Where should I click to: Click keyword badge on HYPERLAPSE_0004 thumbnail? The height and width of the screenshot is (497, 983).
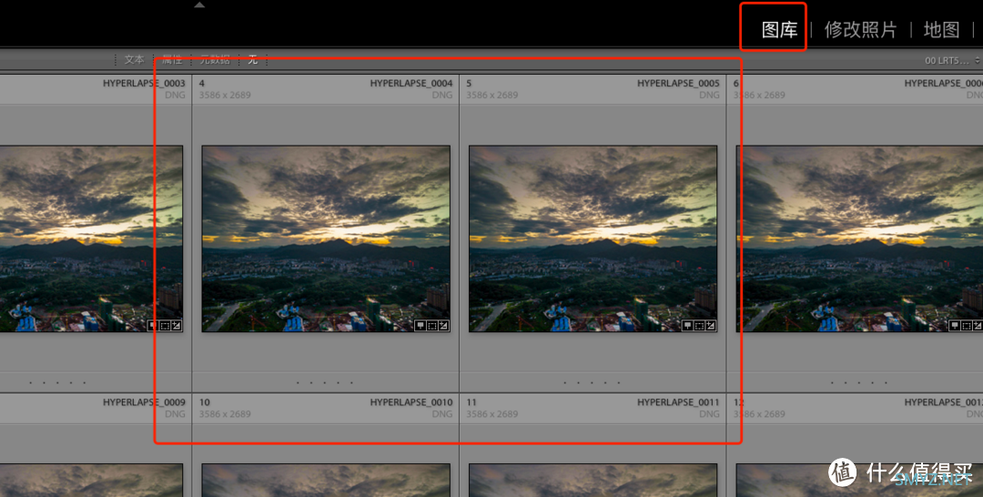pyautogui.click(x=420, y=325)
